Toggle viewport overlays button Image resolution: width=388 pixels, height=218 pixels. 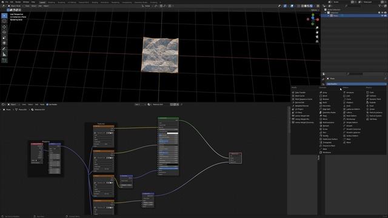click(292, 6)
